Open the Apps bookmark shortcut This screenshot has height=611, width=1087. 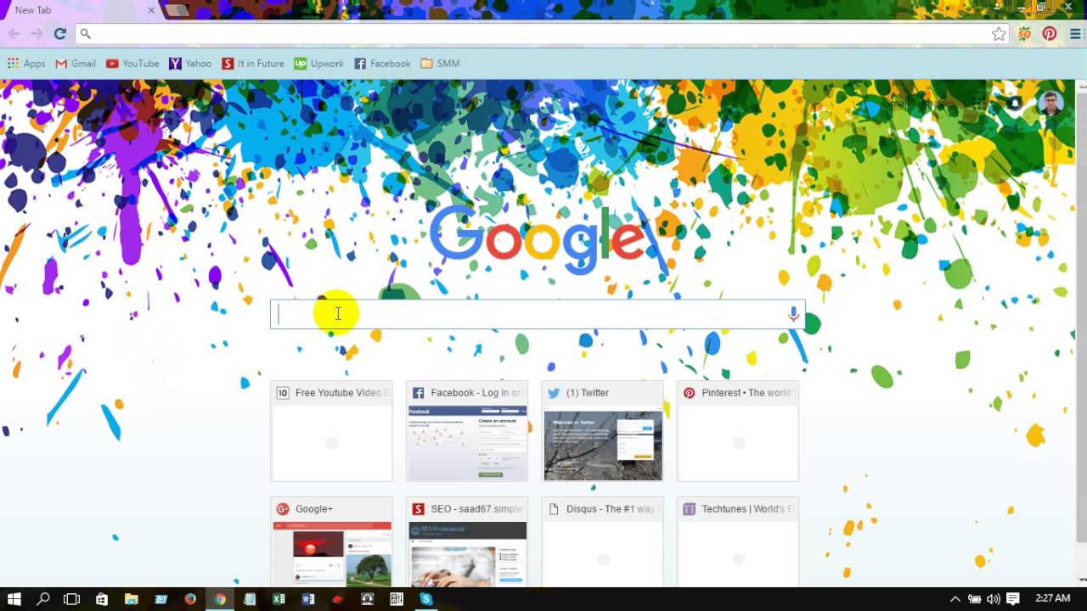(26, 64)
